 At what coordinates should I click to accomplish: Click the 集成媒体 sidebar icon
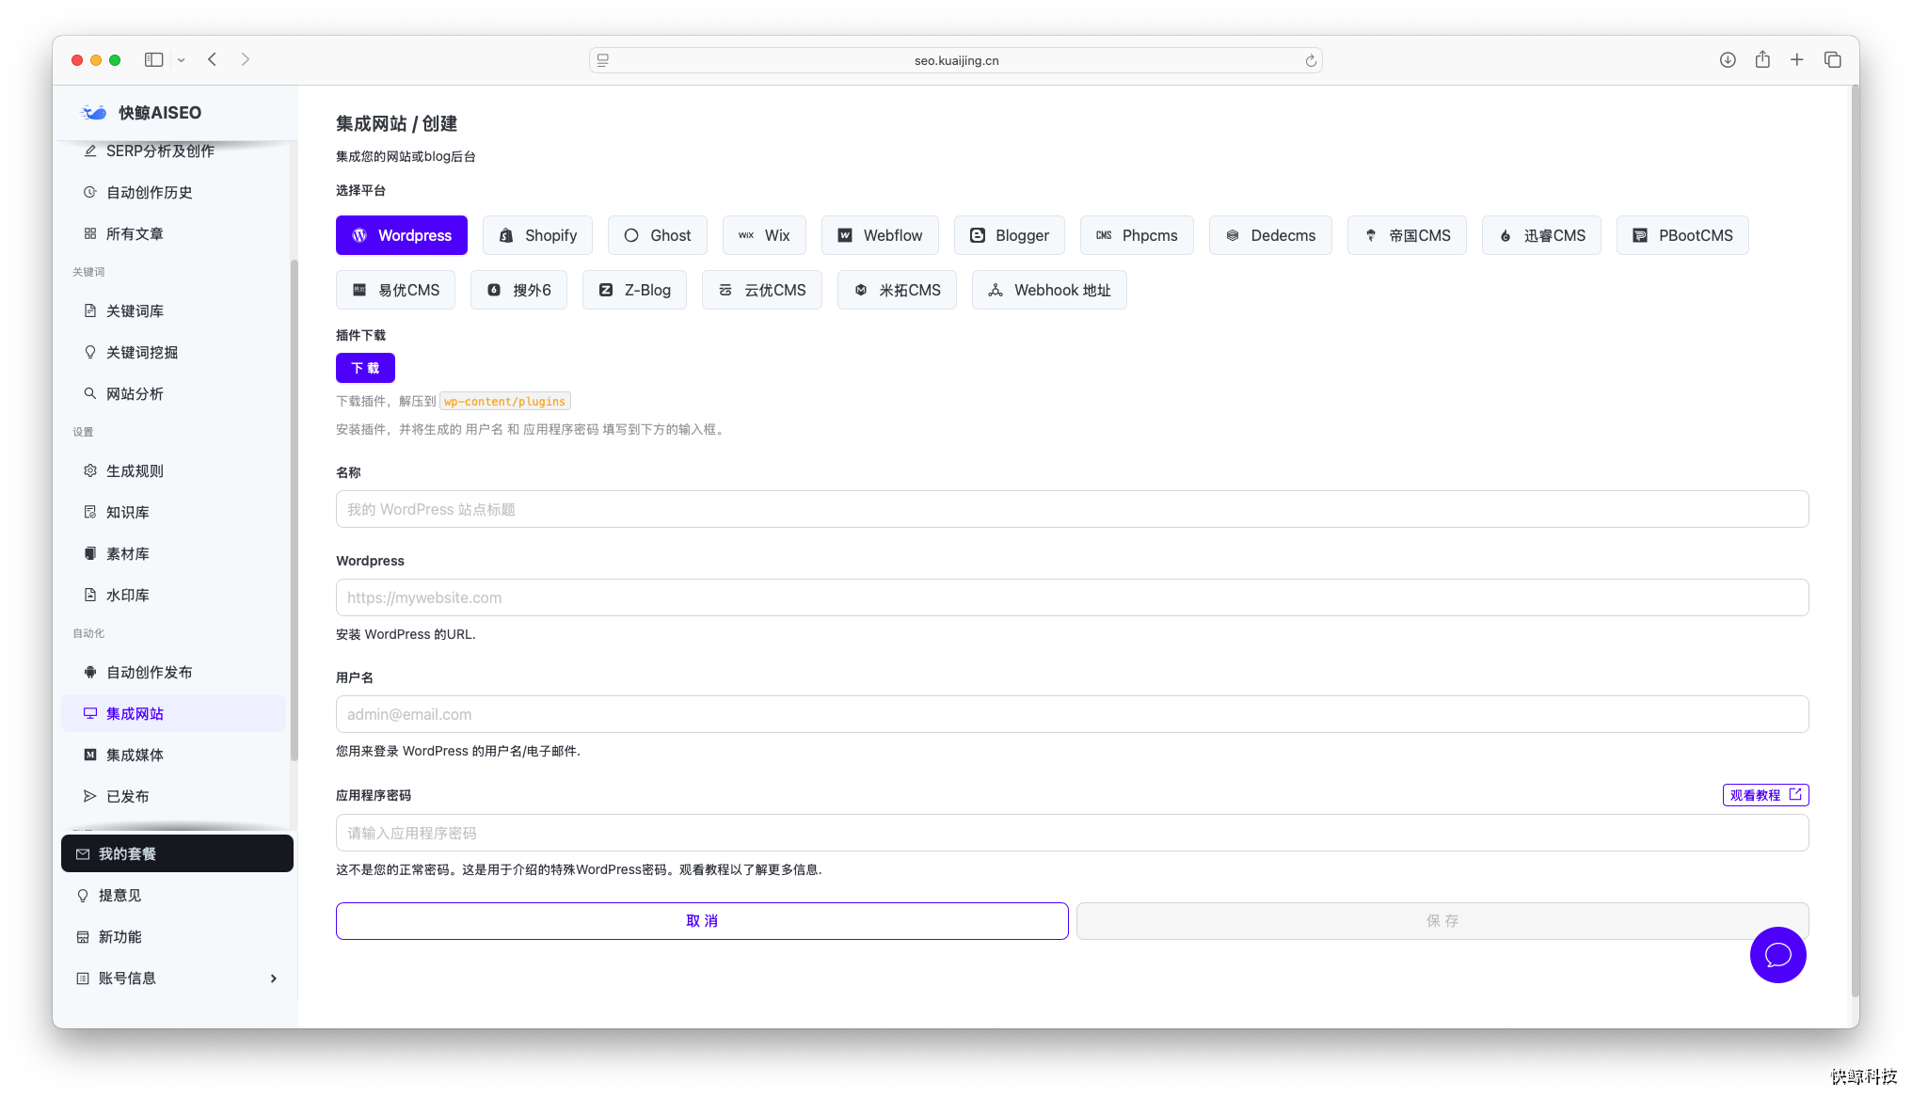pos(90,755)
